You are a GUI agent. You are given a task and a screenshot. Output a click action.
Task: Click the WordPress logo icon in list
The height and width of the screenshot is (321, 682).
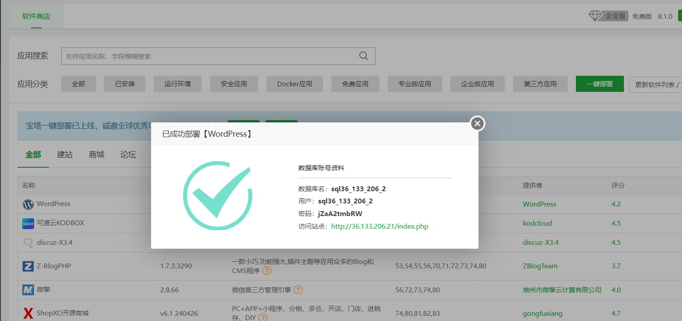(28, 204)
